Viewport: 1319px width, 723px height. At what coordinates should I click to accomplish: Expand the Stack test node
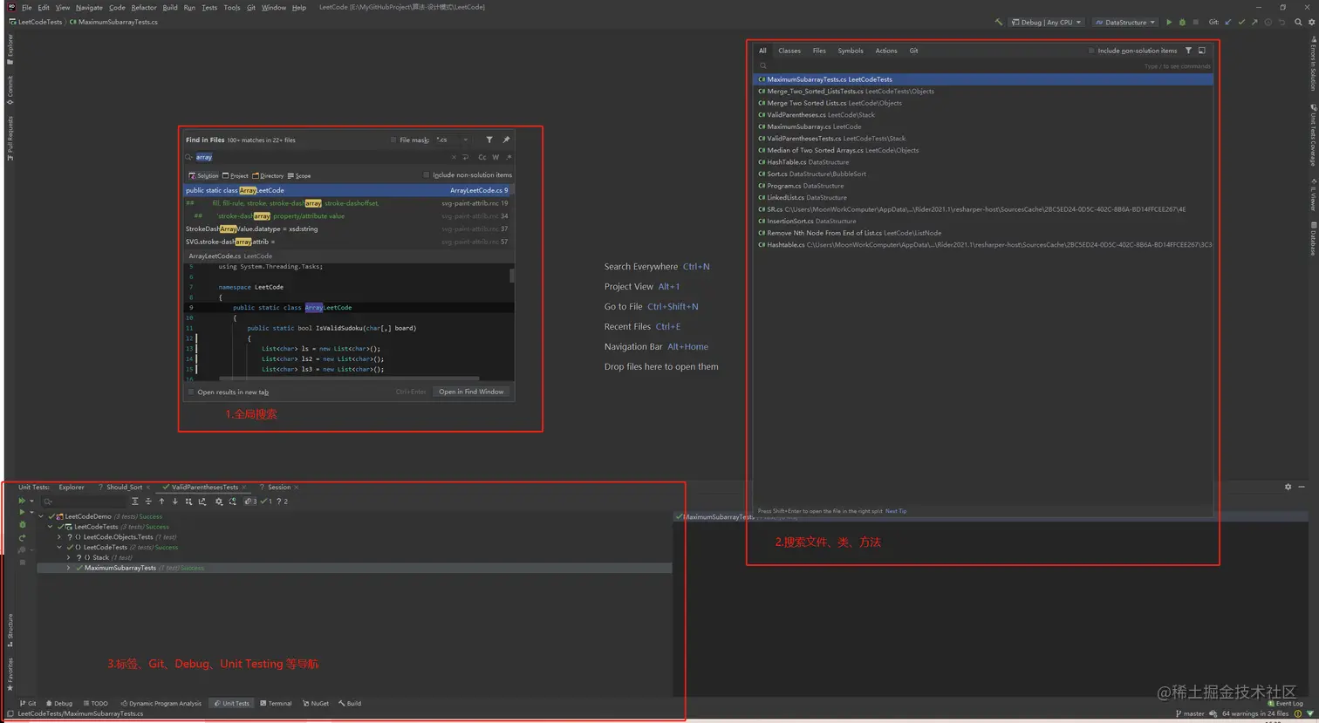[x=69, y=557]
